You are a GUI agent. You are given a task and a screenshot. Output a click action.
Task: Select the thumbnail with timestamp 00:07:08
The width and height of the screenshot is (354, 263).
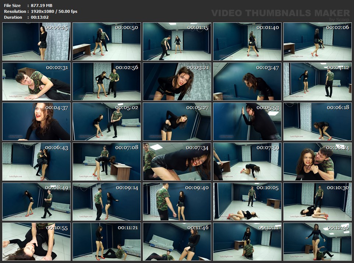107,162
